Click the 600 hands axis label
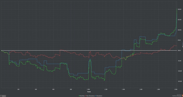The width and height of the screenshot is (183, 97). tap(53, 89)
